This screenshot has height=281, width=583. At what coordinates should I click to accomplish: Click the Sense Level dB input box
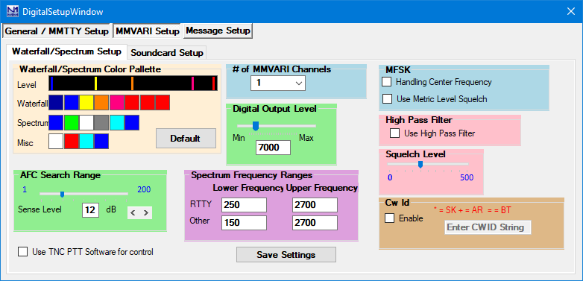coord(90,210)
